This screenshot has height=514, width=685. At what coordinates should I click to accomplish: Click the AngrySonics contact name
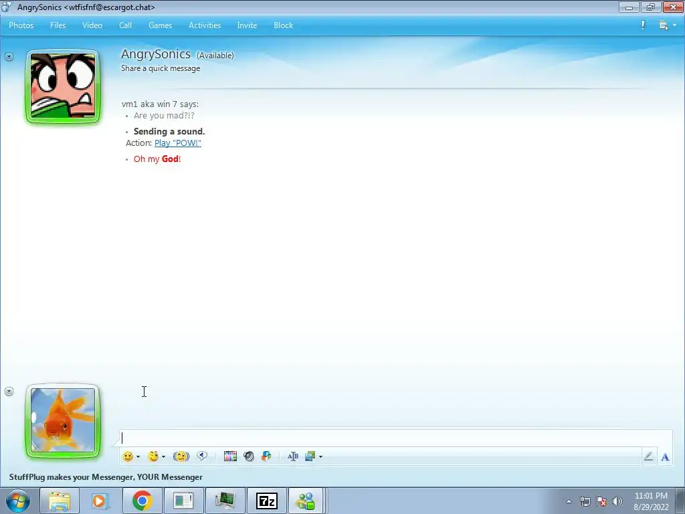(155, 54)
